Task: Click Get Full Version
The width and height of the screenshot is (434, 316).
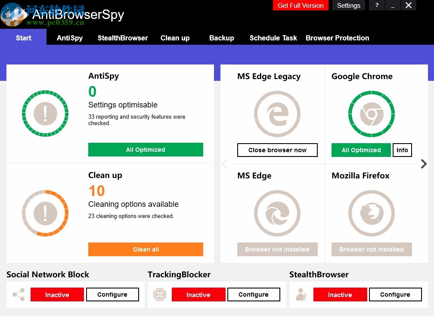Action: 301,5
